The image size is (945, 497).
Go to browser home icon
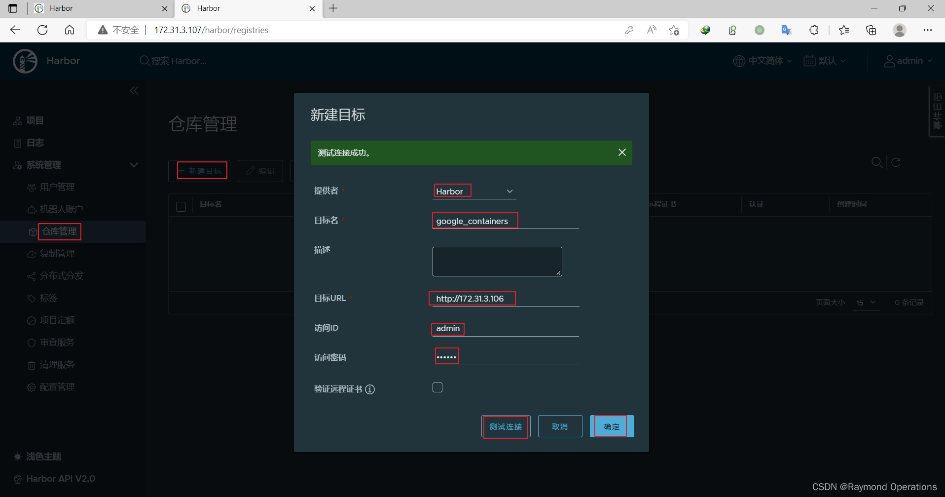click(x=70, y=30)
